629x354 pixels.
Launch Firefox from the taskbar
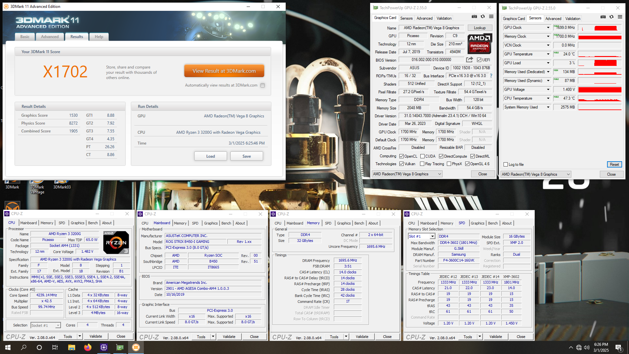coord(87,347)
